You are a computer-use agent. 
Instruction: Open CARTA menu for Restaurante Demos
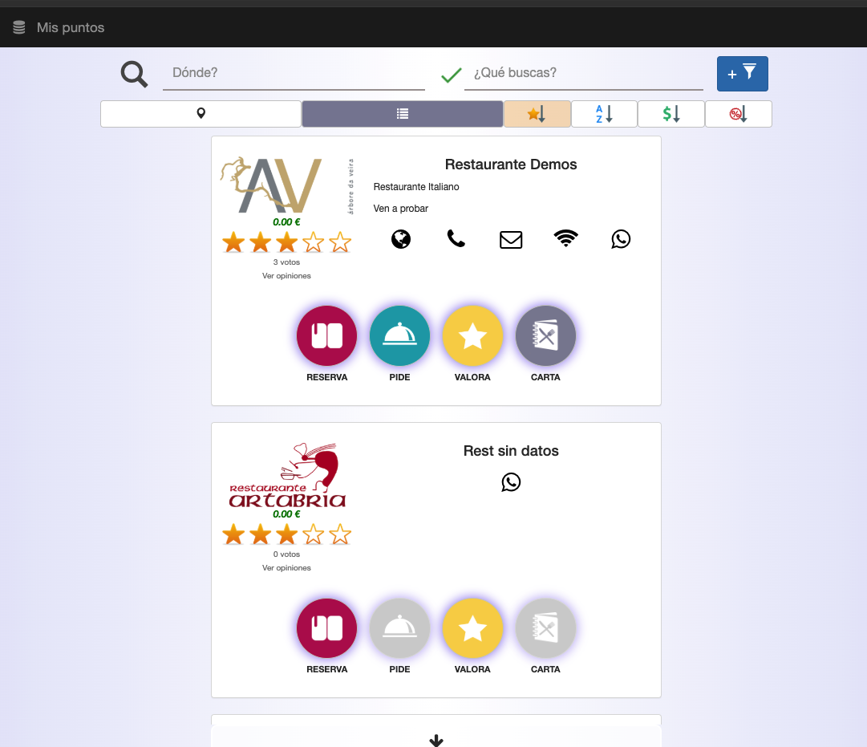click(x=545, y=336)
